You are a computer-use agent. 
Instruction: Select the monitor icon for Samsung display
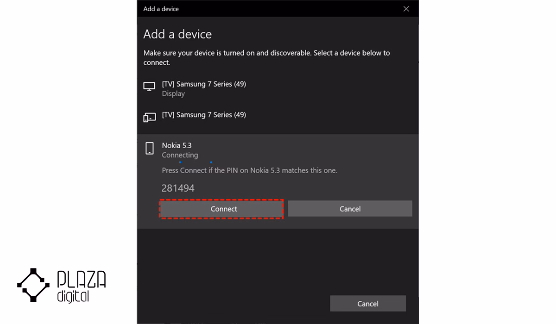pyautogui.click(x=149, y=87)
